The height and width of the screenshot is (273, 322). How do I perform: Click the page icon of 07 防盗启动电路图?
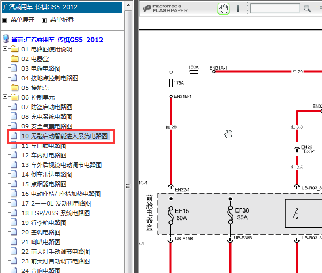pos(14,107)
